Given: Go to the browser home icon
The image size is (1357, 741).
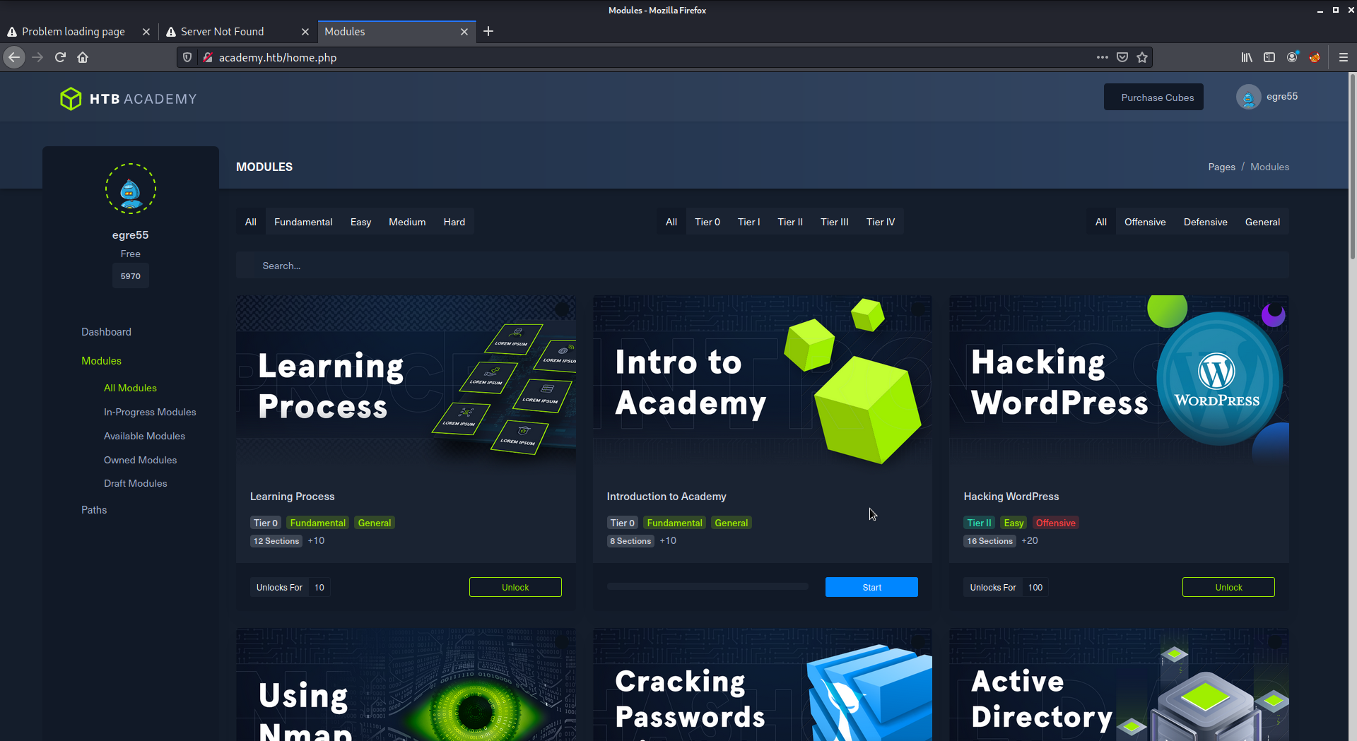Looking at the screenshot, I should coord(83,57).
